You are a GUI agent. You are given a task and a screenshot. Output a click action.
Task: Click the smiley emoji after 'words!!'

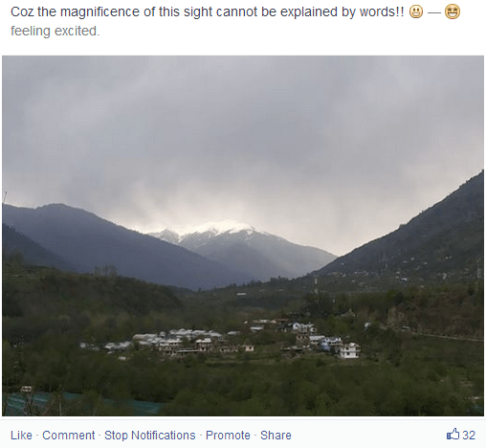pyautogui.click(x=416, y=12)
